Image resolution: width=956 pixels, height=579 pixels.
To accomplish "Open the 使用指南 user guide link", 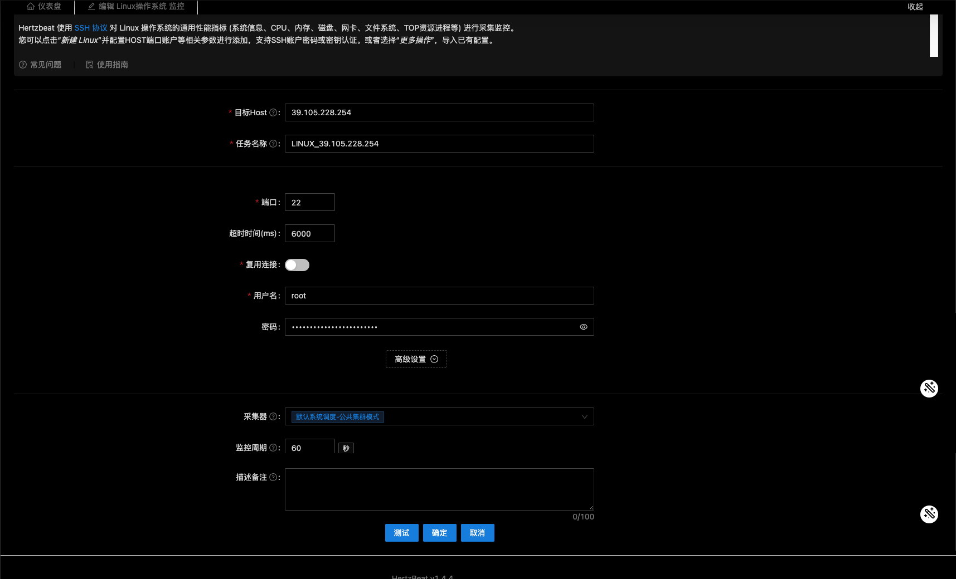I will pyautogui.click(x=107, y=65).
